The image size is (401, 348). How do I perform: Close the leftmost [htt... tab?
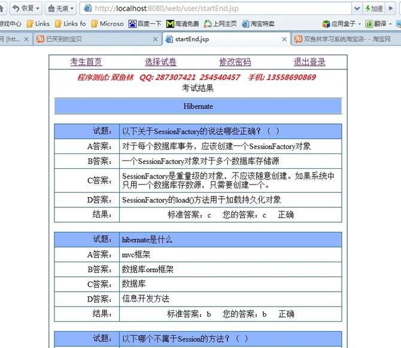(x=26, y=39)
